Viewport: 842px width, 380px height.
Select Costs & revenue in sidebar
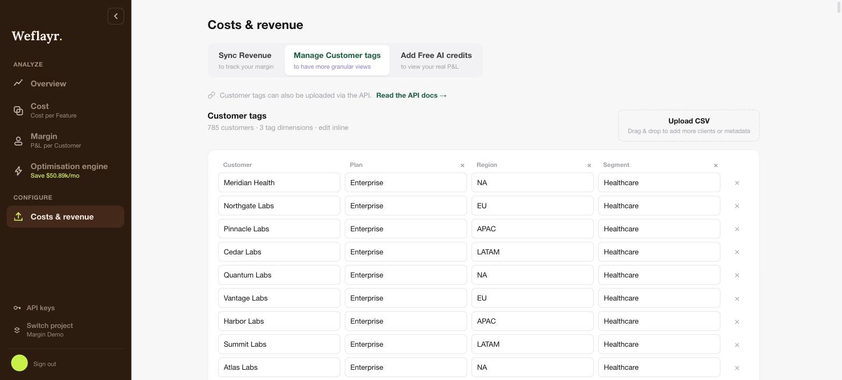pos(65,216)
